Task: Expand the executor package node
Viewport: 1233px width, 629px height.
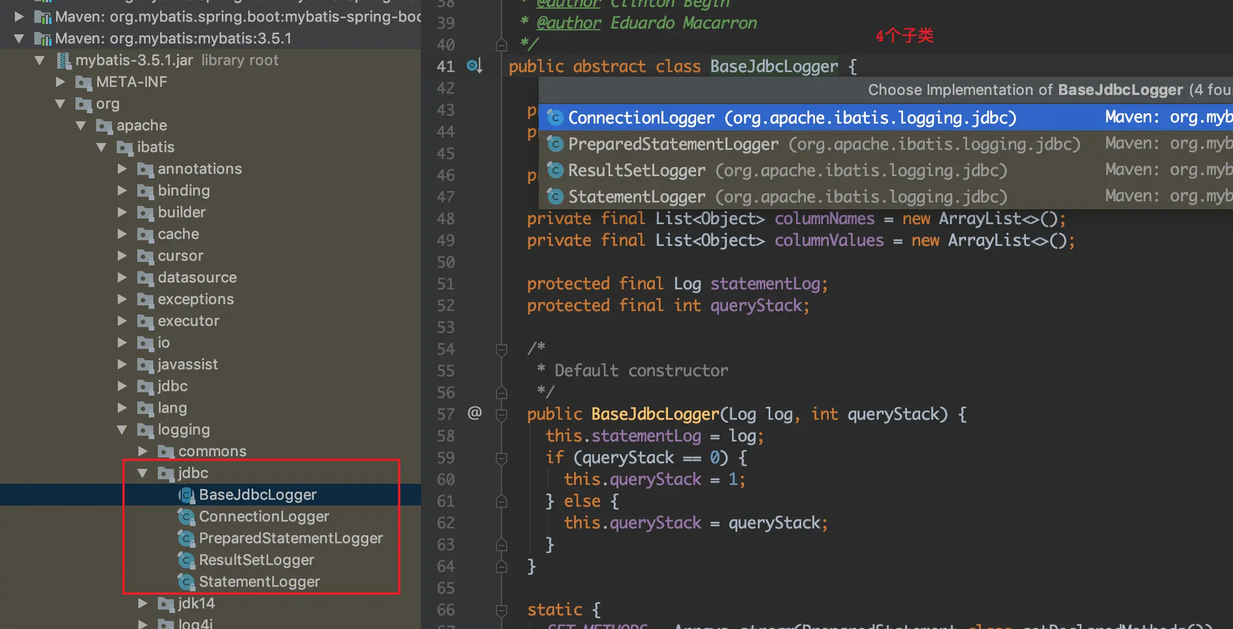Action: tap(122, 321)
